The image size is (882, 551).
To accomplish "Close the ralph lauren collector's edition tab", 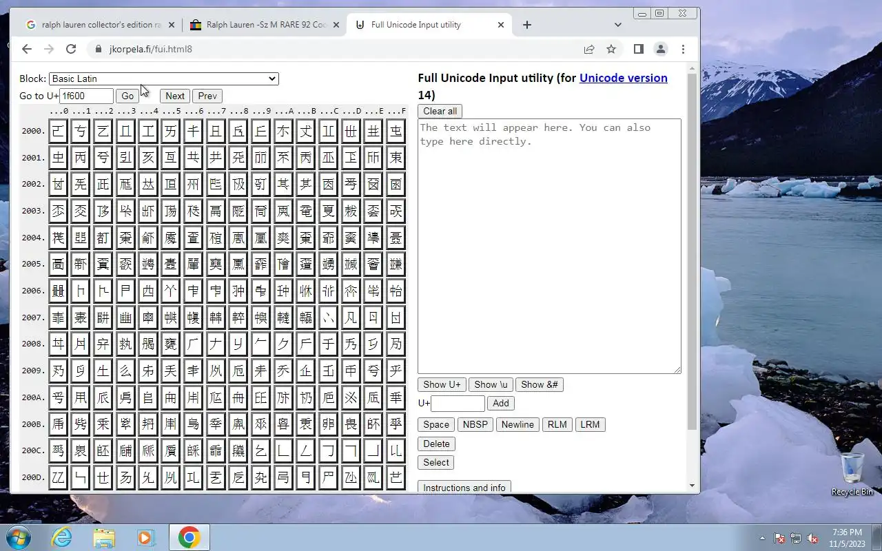I will (172, 25).
